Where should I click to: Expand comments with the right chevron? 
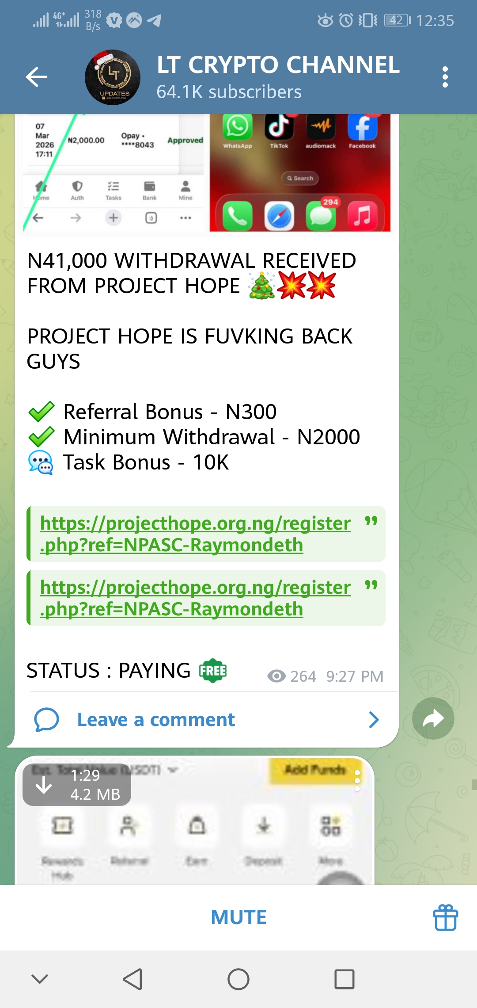374,720
